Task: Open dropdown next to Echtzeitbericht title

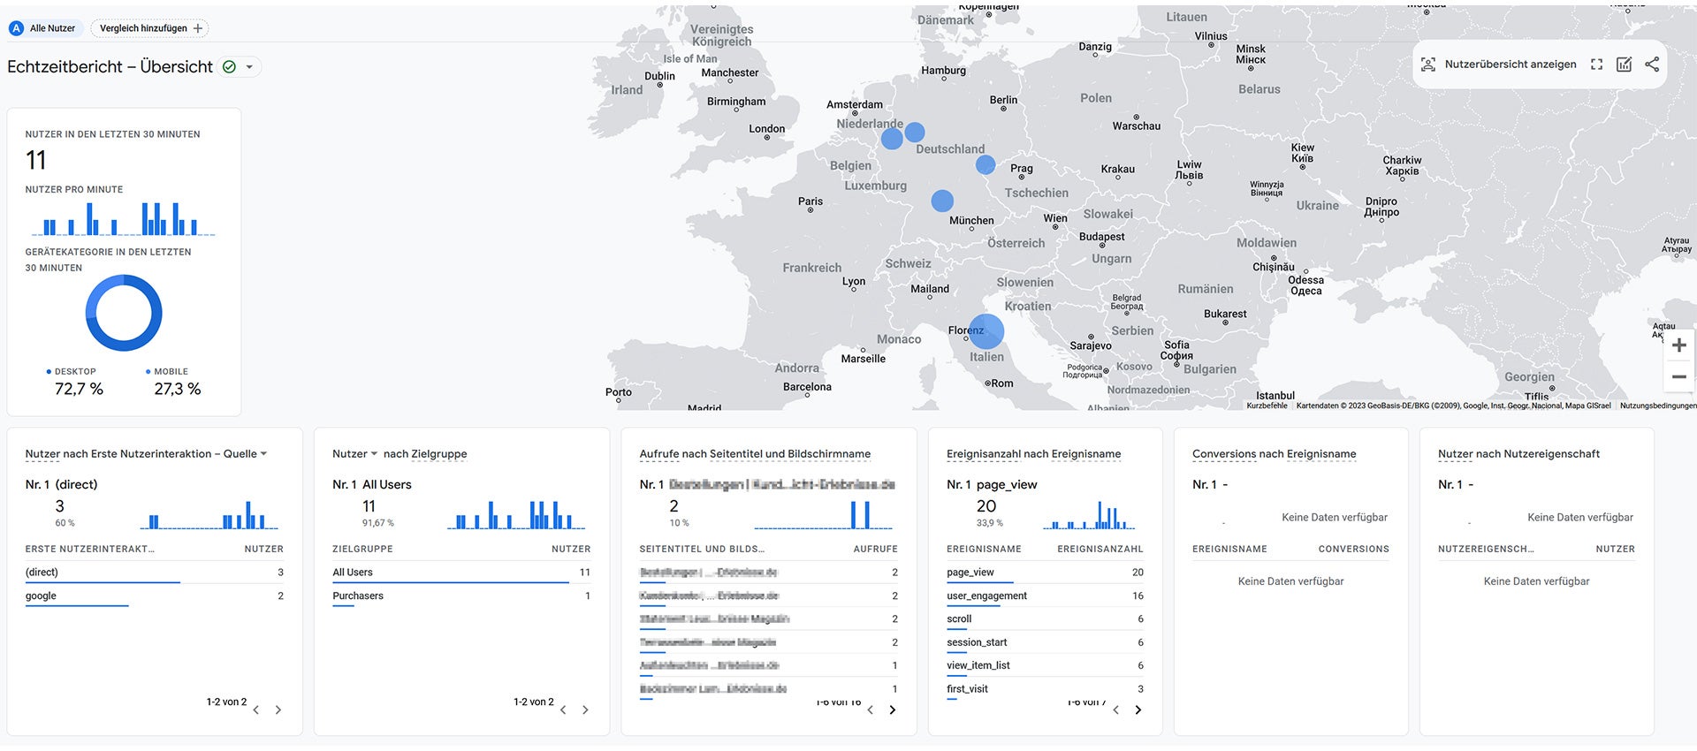Action: tap(250, 67)
